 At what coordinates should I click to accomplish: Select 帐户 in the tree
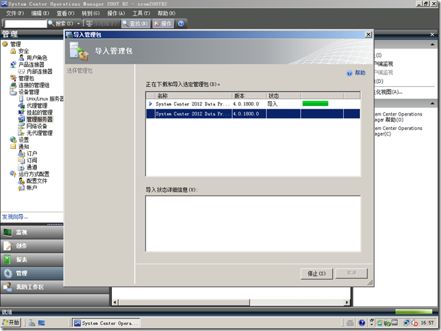click(x=32, y=187)
